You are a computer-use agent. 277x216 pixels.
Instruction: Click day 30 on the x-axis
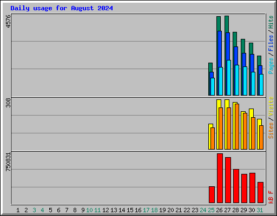(x=252, y=210)
